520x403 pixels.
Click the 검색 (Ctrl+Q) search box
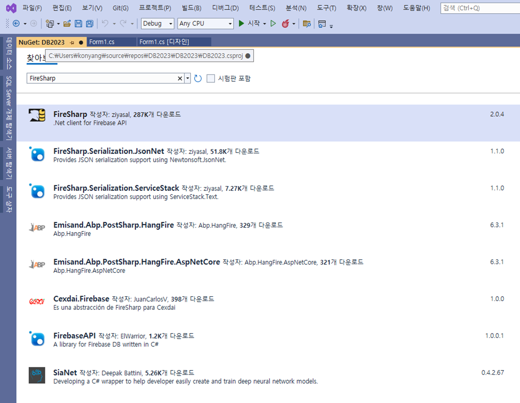(x=480, y=8)
